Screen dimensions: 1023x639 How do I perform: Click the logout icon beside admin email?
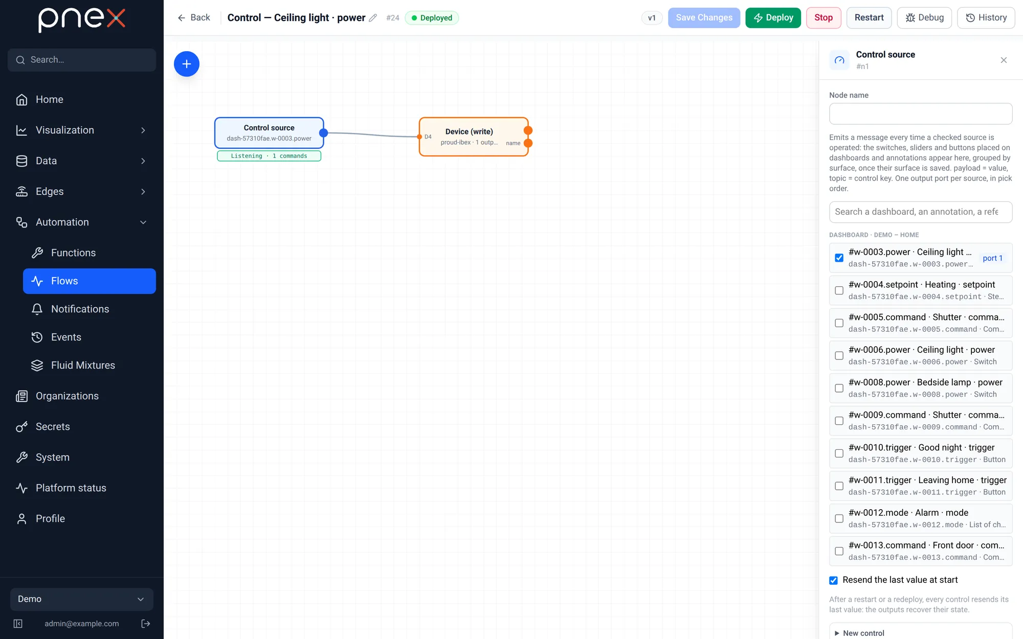coord(146,624)
